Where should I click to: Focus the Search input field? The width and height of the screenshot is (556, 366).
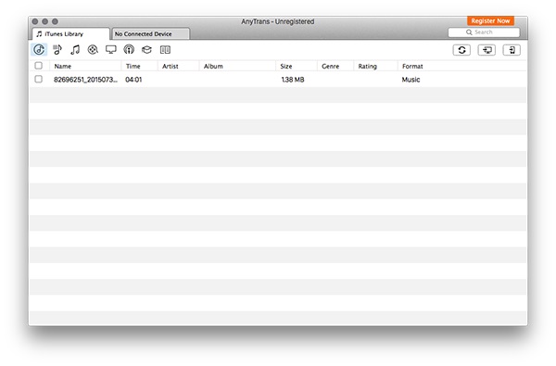(484, 32)
